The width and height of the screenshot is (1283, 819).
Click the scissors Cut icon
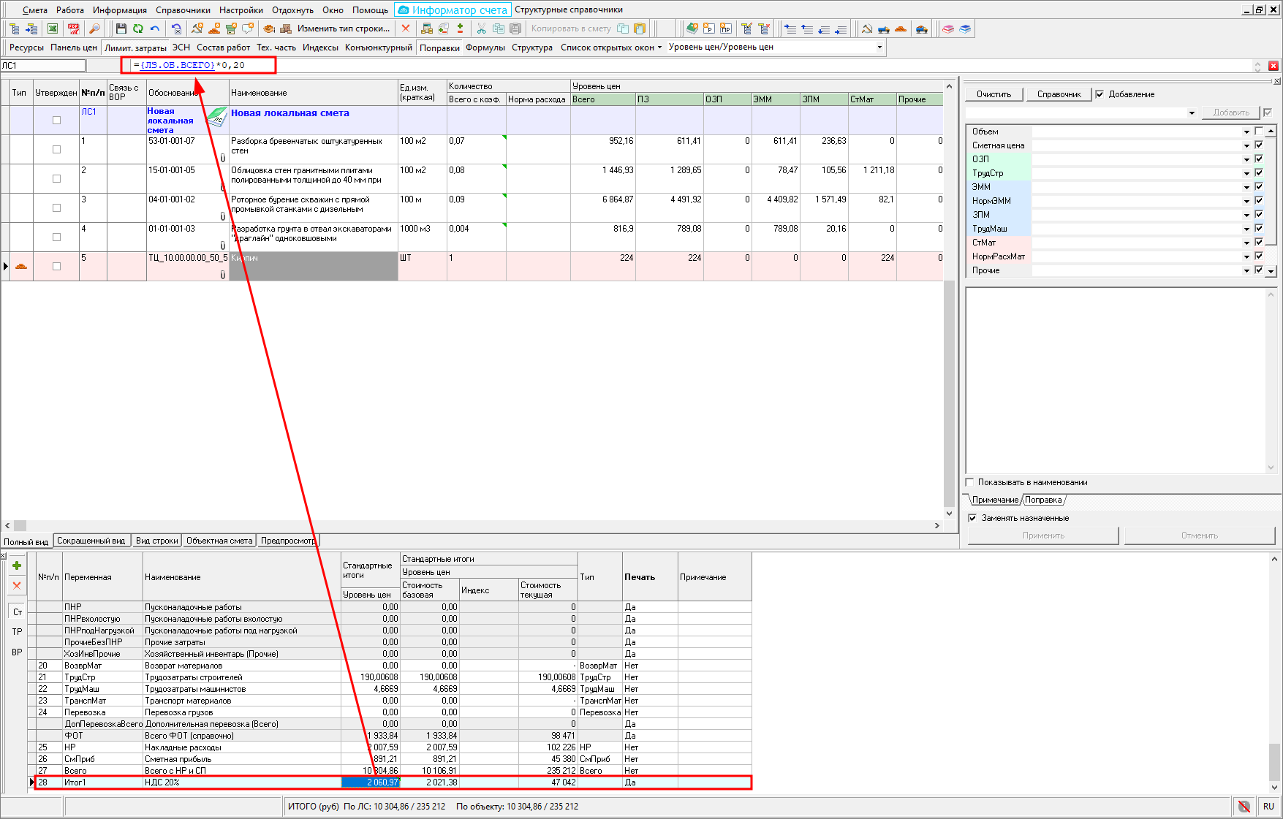click(x=481, y=28)
